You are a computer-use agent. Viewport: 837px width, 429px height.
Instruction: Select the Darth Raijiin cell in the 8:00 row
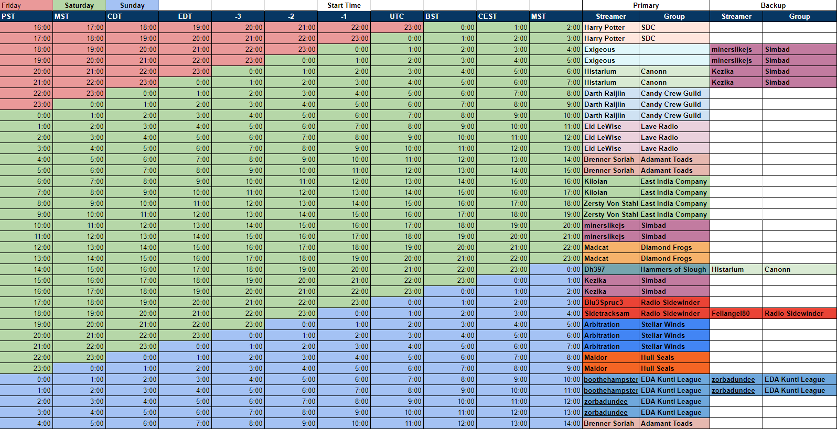coord(610,93)
